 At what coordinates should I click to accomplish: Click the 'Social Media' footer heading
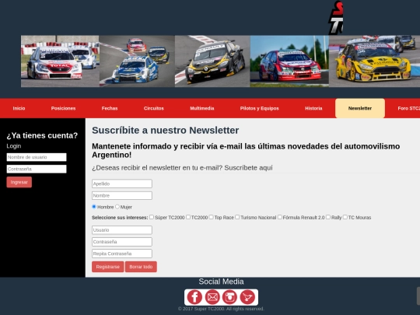pyautogui.click(x=221, y=282)
